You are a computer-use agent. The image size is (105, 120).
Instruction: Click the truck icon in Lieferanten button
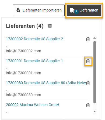[x=72, y=10]
